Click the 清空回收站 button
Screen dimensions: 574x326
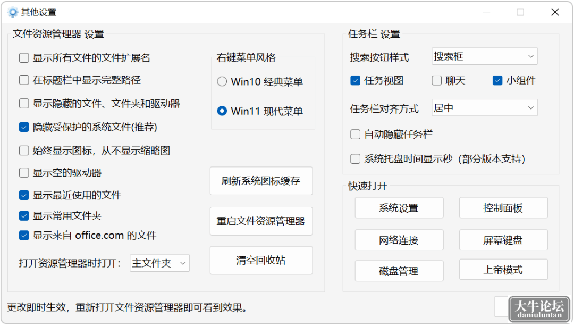261,261
